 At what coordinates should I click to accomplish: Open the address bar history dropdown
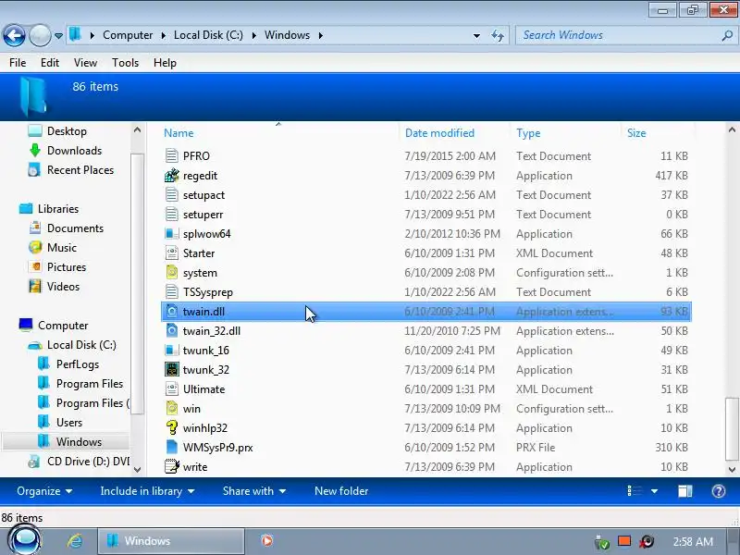tap(476, 35)
